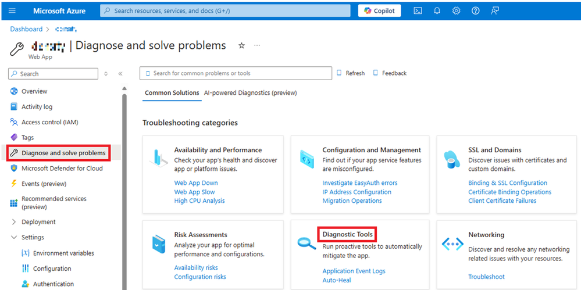The image size is (581, 290).
Task: Click the Activity log icon
Action: 14,107
